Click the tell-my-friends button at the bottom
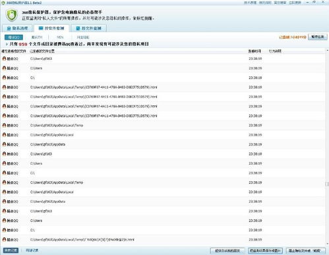Viewport: 329px width, 255px height. click(x=227, y=250)
